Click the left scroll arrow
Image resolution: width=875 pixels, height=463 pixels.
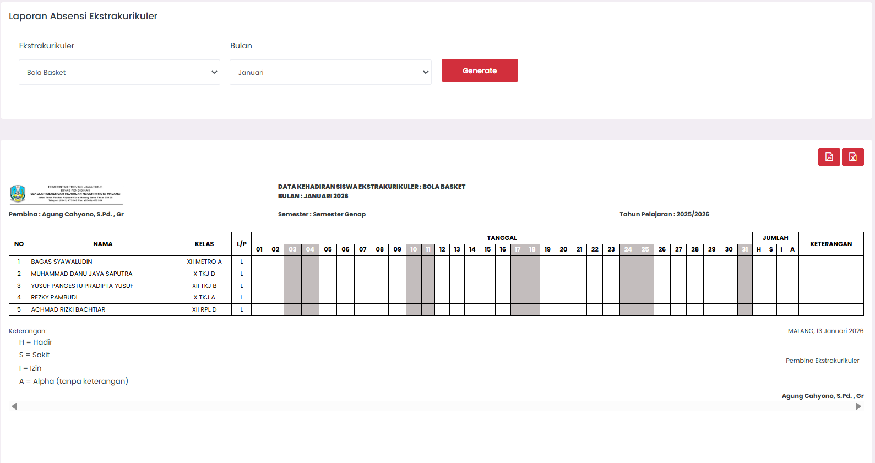(x=14, y=406)
